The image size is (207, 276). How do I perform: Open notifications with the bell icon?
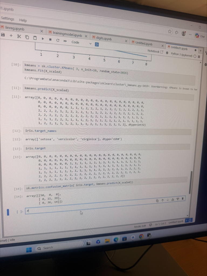(x=190, y=220)
